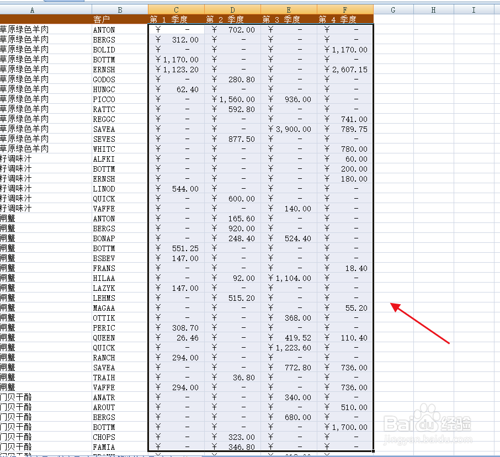
Task: Select column C header
Action: (177, 9)
